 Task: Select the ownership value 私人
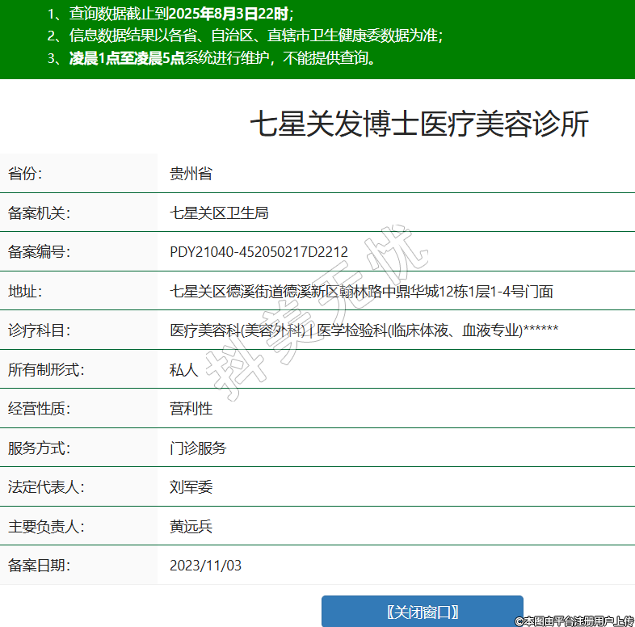(183, 369)
